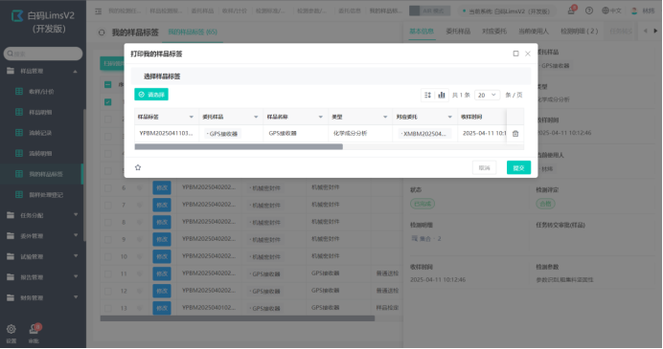The height and width of the screenshot is (349, 663).
Task: Click the bar chart icon in the dialog
Action: pyautogui.click(x=442, y=96)
